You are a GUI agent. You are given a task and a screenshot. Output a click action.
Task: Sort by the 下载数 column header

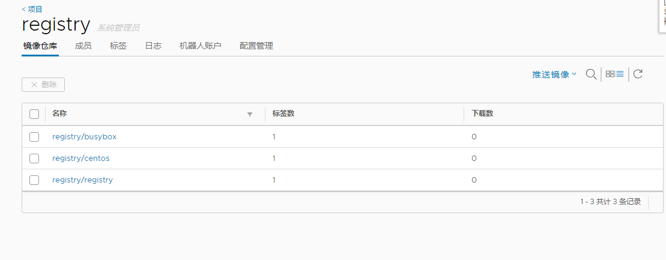pos(482,113)
